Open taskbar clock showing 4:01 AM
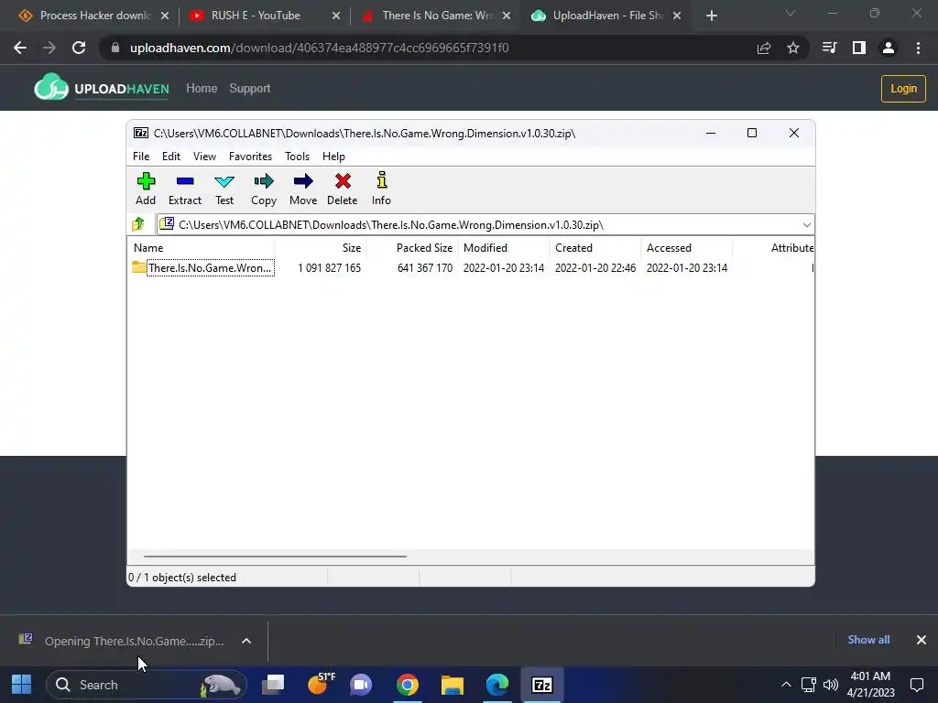This screenshot has width=938, height=703. (870, 685)
